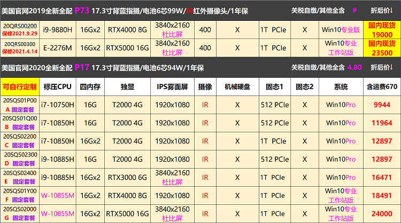
Task: Click model cell 20SQS02400 package E
Action: coord(20,177)
